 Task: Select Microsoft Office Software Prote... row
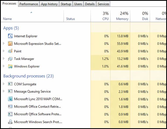[x=83, y=114]
